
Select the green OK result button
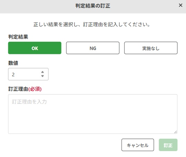[x=35, y=48]
